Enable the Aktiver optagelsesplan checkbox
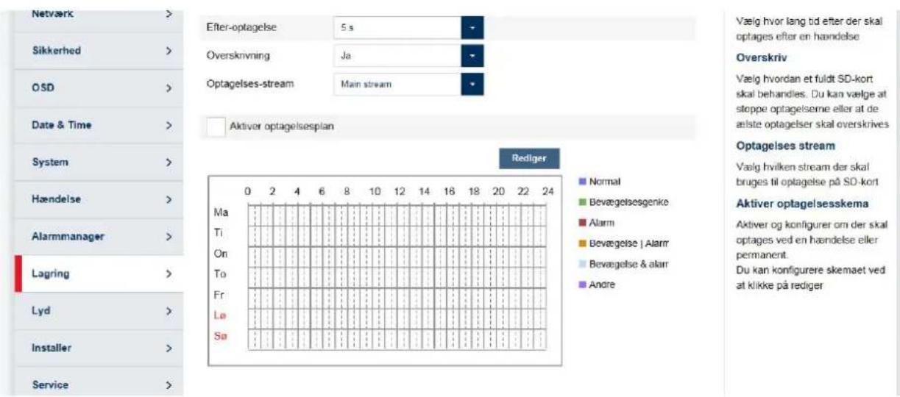Screen dimensions: 900x397 click(x=216, y=126)
